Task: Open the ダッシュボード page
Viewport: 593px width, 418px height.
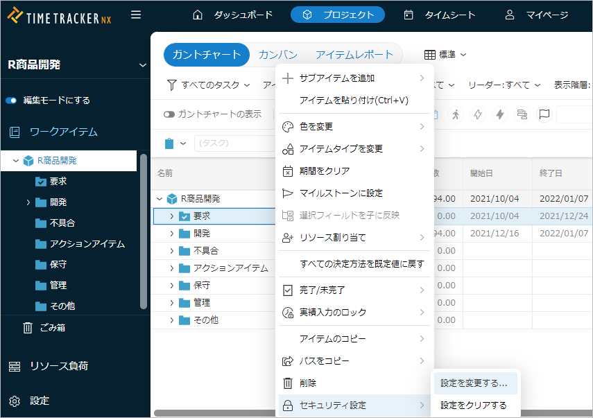Action: coord(232,15)
